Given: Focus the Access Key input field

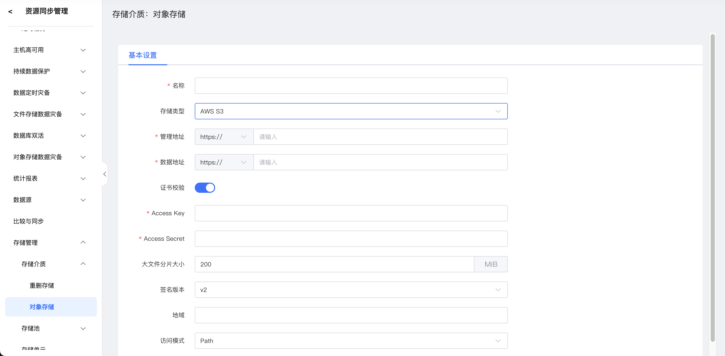Looking at the screenshot, I should pyautogui.click(x=351, y=213).
